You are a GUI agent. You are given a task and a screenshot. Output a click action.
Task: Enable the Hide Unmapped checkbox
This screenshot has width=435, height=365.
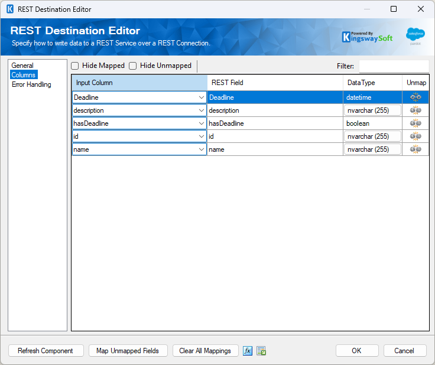coord(133,66)
